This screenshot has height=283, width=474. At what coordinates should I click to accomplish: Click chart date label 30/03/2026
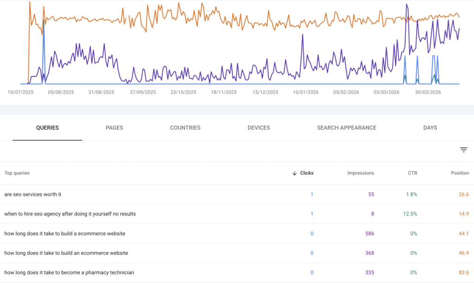point(428,92)
